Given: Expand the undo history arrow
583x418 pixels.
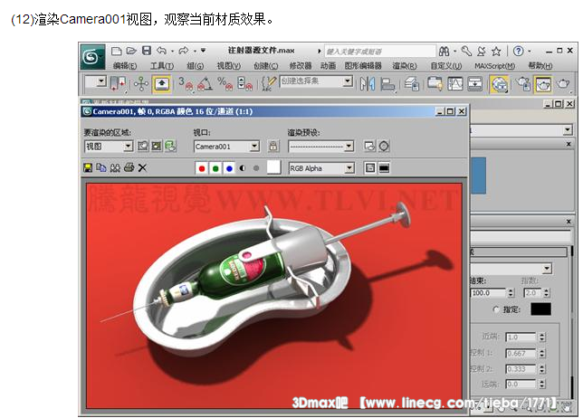Looking at the screenshot, I should pyautogui.click(x=173, y=51).
